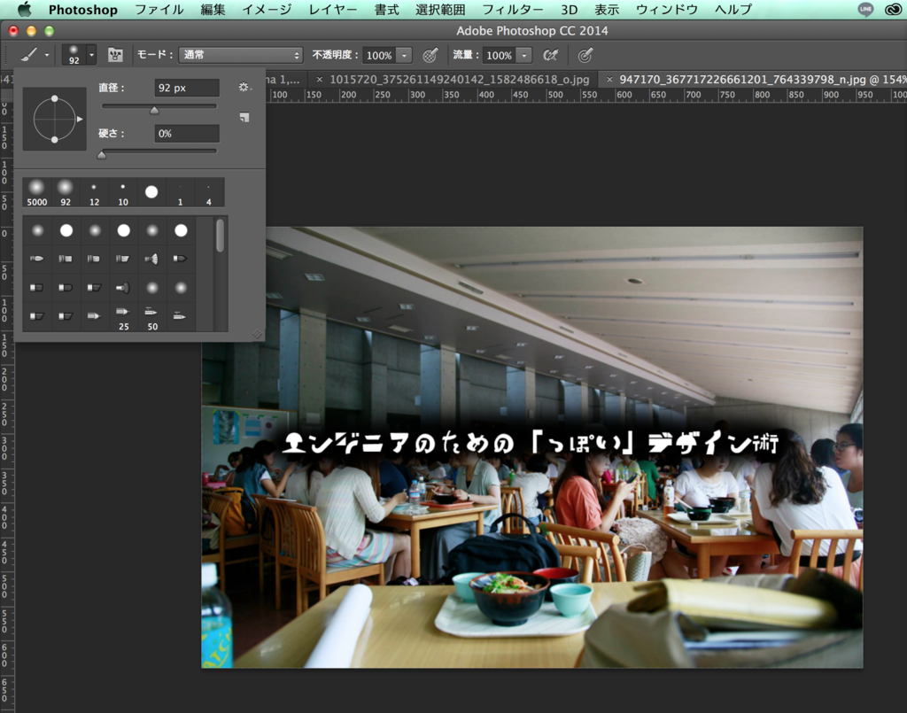Image resolution: width=907 pixels, height=713 pixels.
Task: Close the 947170_367717226661201 document tab
Action: (609, 79)
